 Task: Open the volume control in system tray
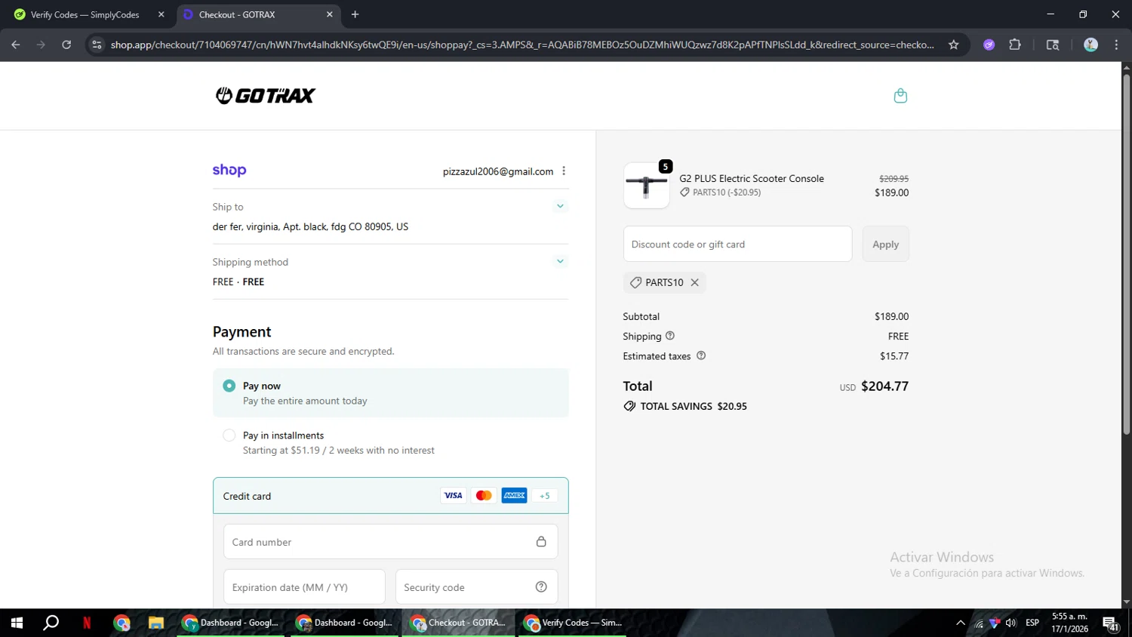pyautogui.click(x=1011, y=623)
